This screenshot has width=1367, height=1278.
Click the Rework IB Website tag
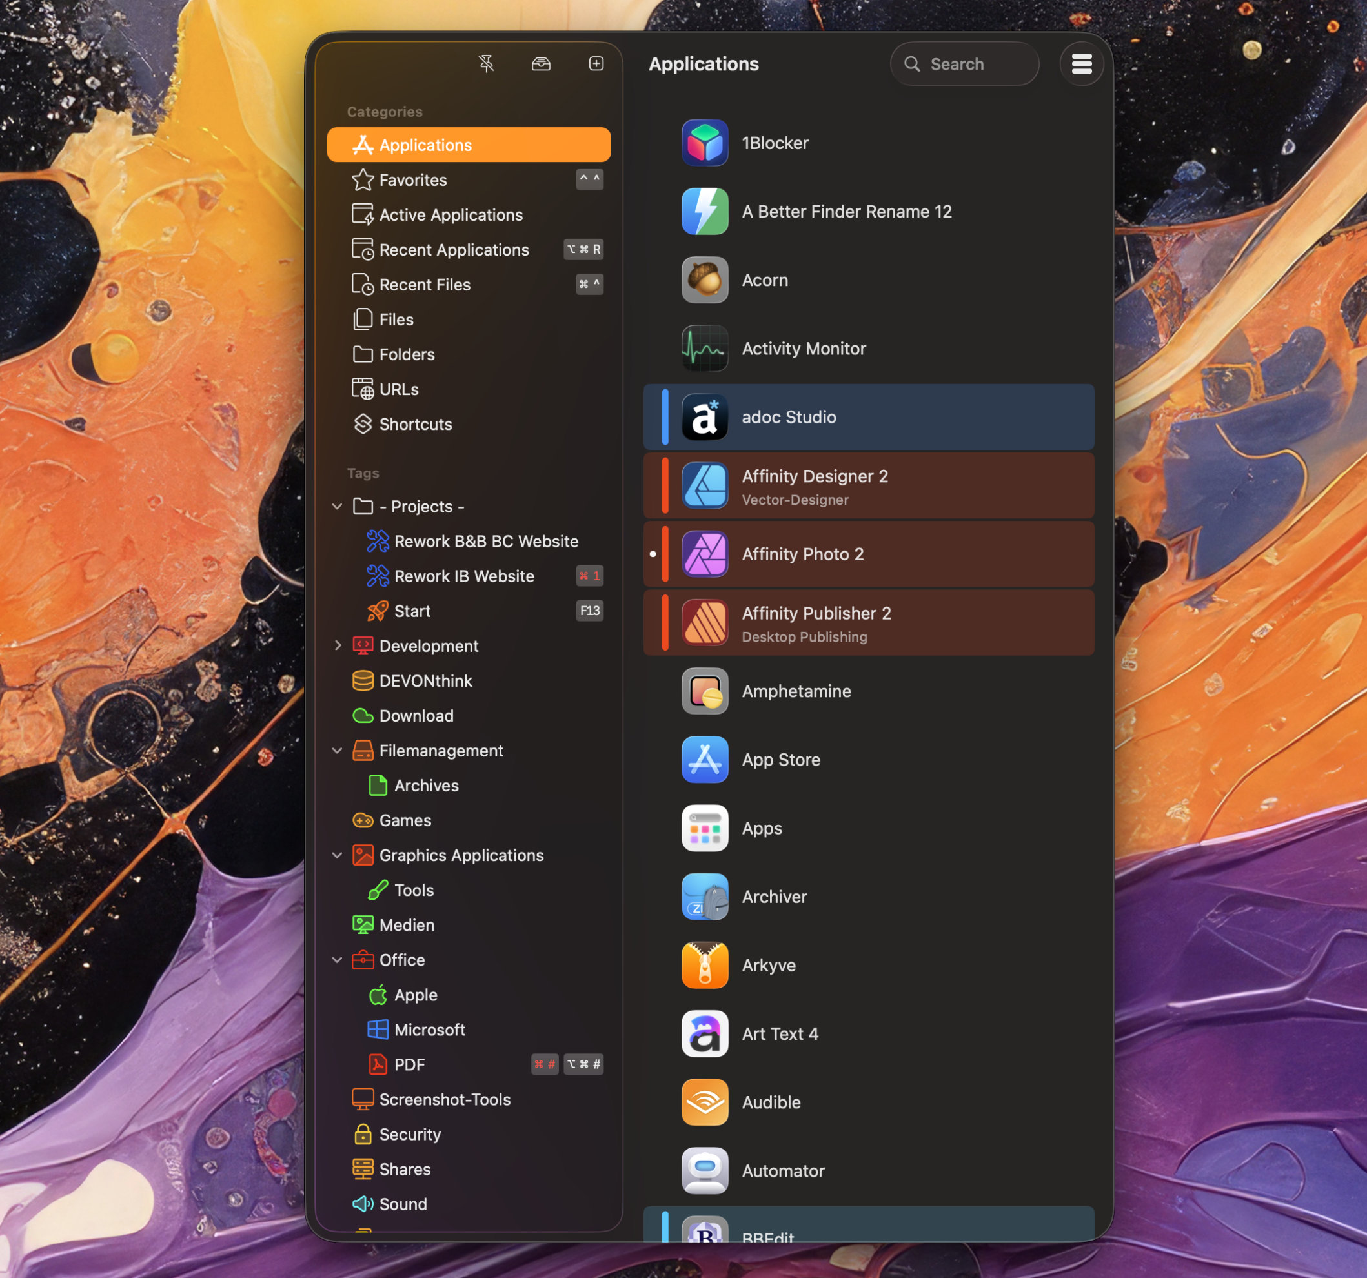[463, 576]
